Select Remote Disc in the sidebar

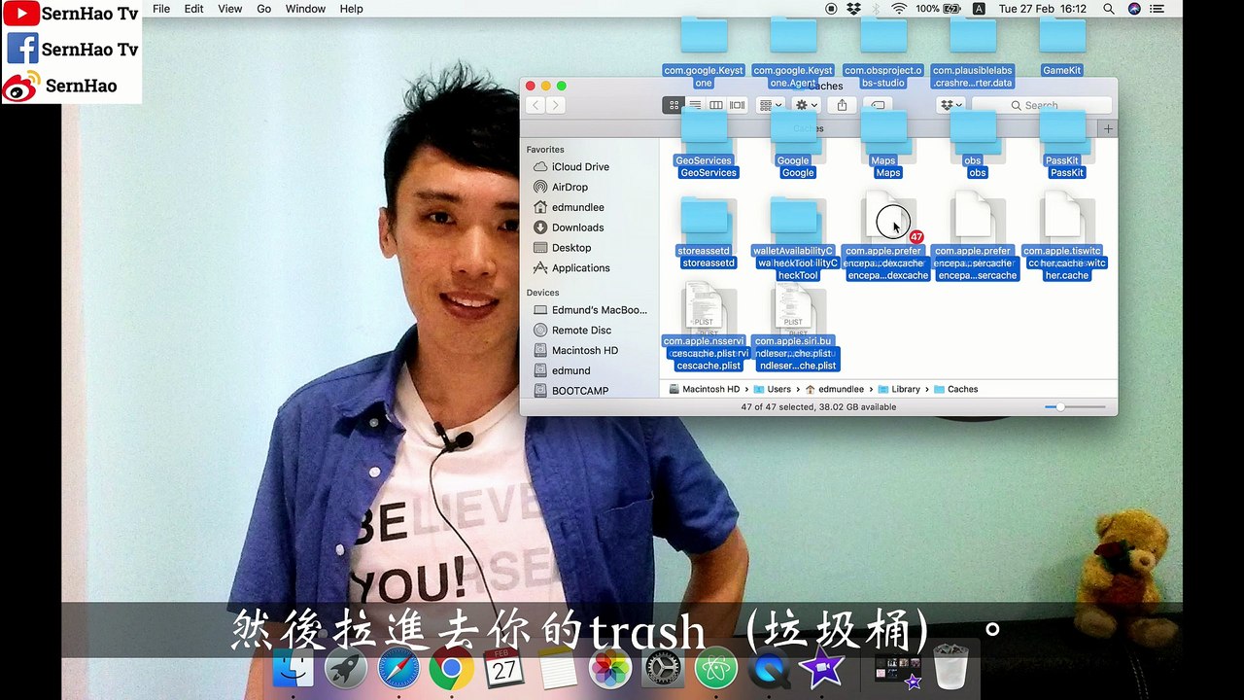coord(581,331)
